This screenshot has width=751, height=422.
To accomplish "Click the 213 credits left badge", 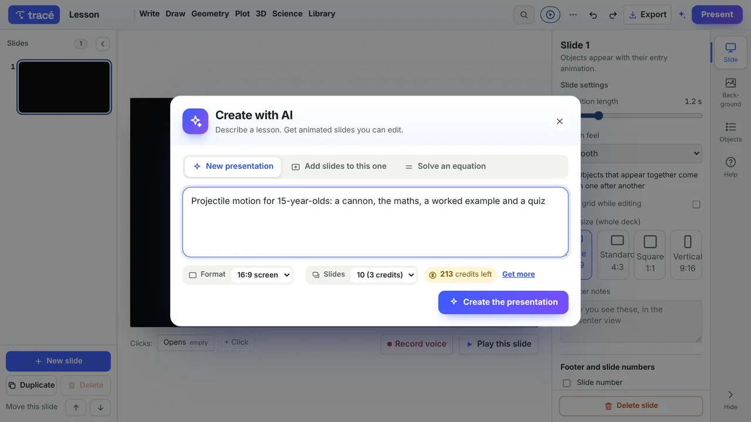I will [x=460, y=274].
